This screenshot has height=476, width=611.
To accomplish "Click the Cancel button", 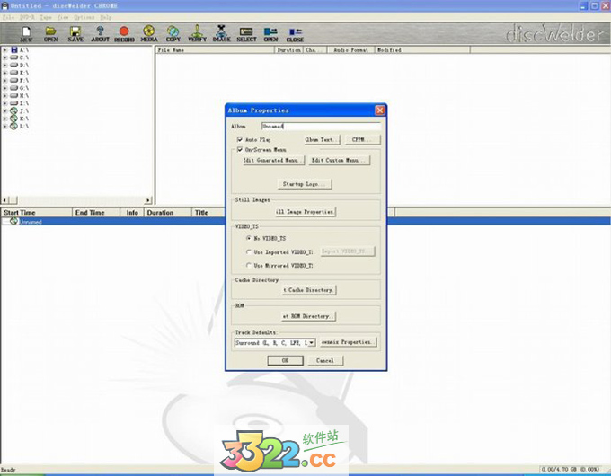I will (x=325, y=360).
